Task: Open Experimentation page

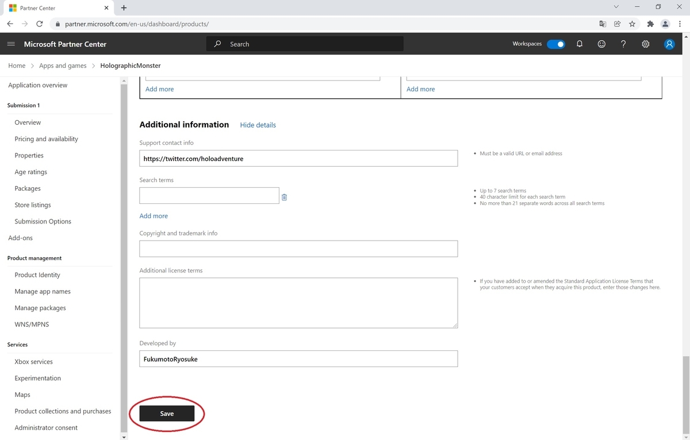Action: coord(37,378)
